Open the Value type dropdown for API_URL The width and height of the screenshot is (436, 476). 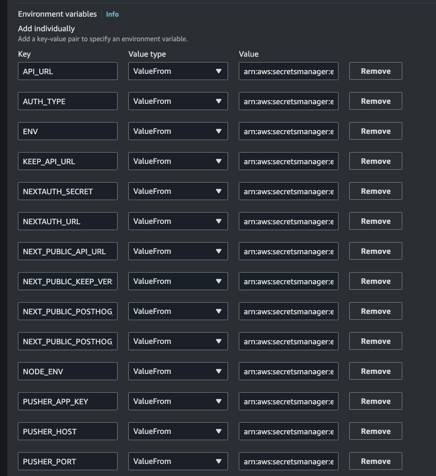coord(178,71)
